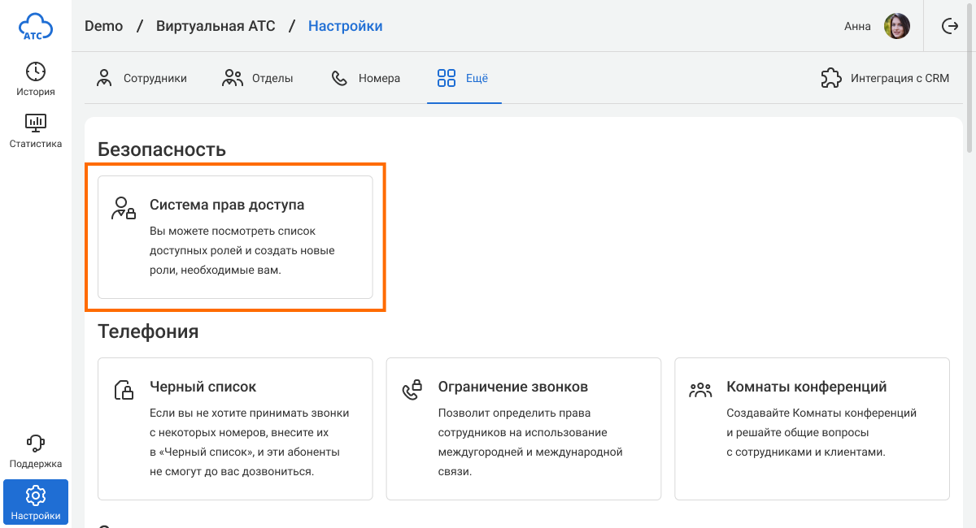Open Support headset icon in sidebar
Image resolution: width=976 pixels, height=528 pixels.
(x=36, y=444)
